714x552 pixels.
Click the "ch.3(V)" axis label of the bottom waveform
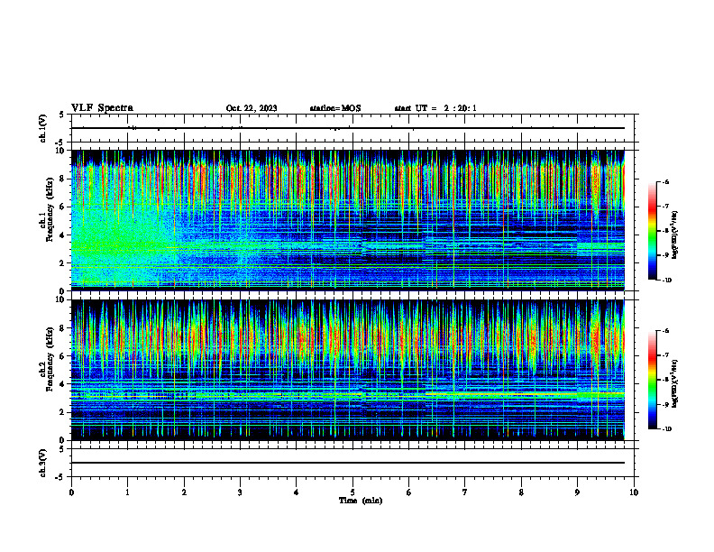tap(43, 463)
